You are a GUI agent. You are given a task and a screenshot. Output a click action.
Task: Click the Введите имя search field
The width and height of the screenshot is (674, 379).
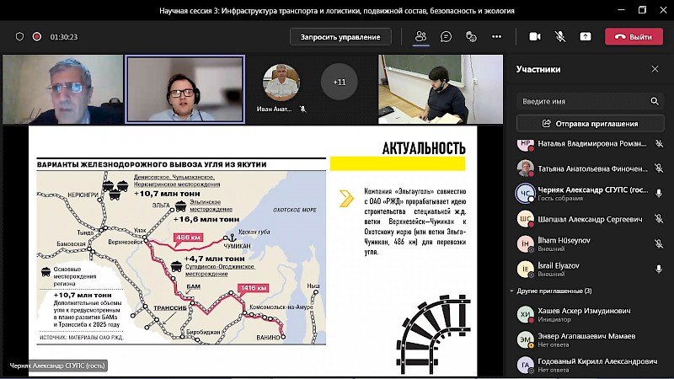[581, 101]
